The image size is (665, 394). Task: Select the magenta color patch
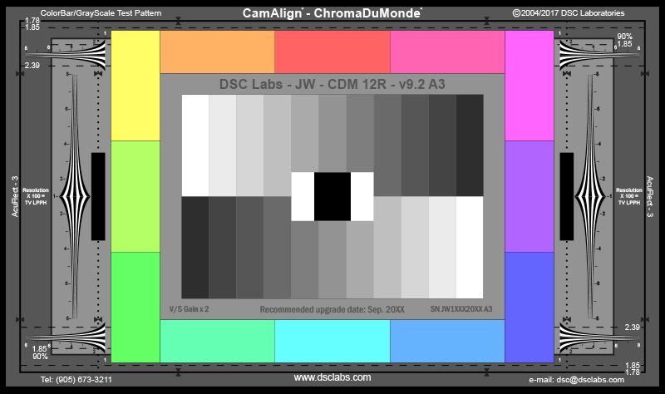point(530,86)
